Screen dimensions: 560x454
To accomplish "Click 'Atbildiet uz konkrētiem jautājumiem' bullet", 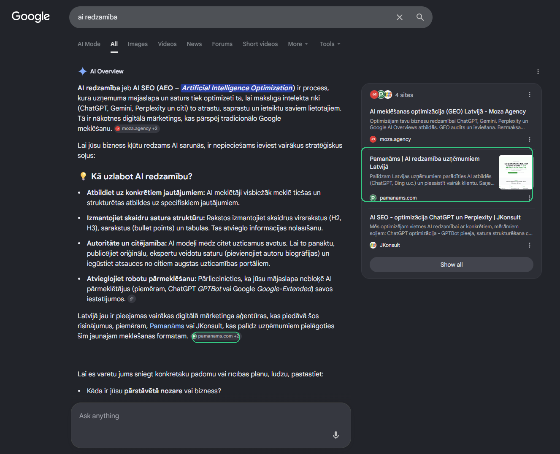I will (146, 193).
